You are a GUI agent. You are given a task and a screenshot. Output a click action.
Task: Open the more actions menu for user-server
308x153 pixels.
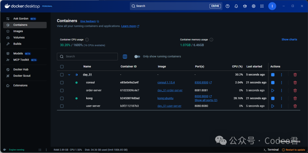coord(281,106)
